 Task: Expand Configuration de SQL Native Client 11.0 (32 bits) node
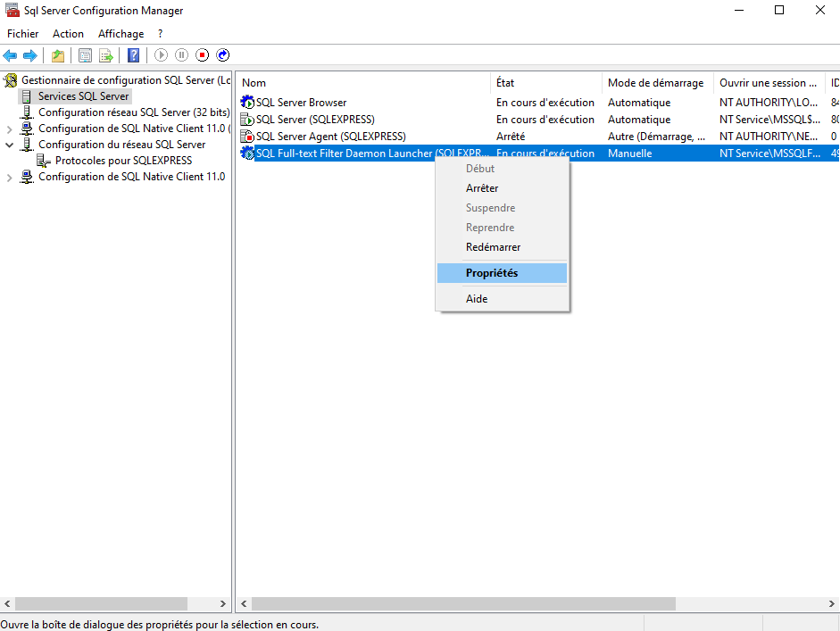(10, 129)
